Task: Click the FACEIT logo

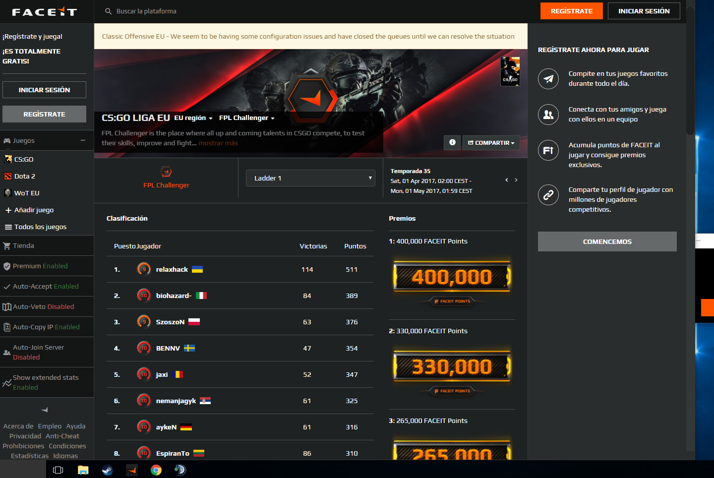Action: coord(45,11)
